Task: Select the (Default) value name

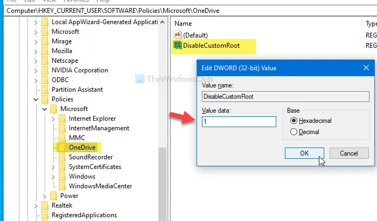Action: coord(196,35)
